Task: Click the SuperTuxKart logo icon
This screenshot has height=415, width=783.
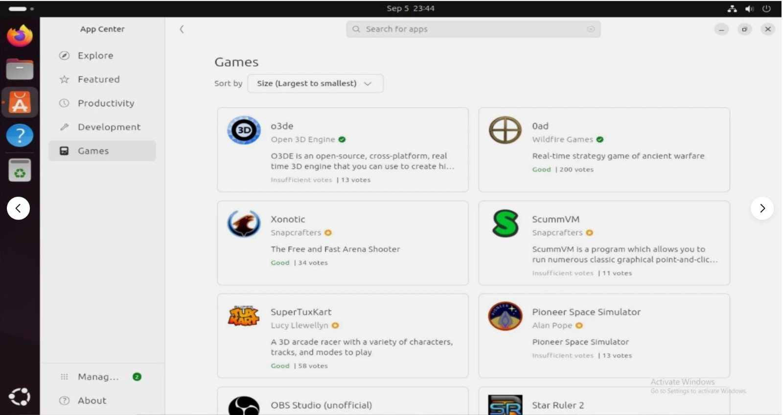Action: (x=244, y=316)
